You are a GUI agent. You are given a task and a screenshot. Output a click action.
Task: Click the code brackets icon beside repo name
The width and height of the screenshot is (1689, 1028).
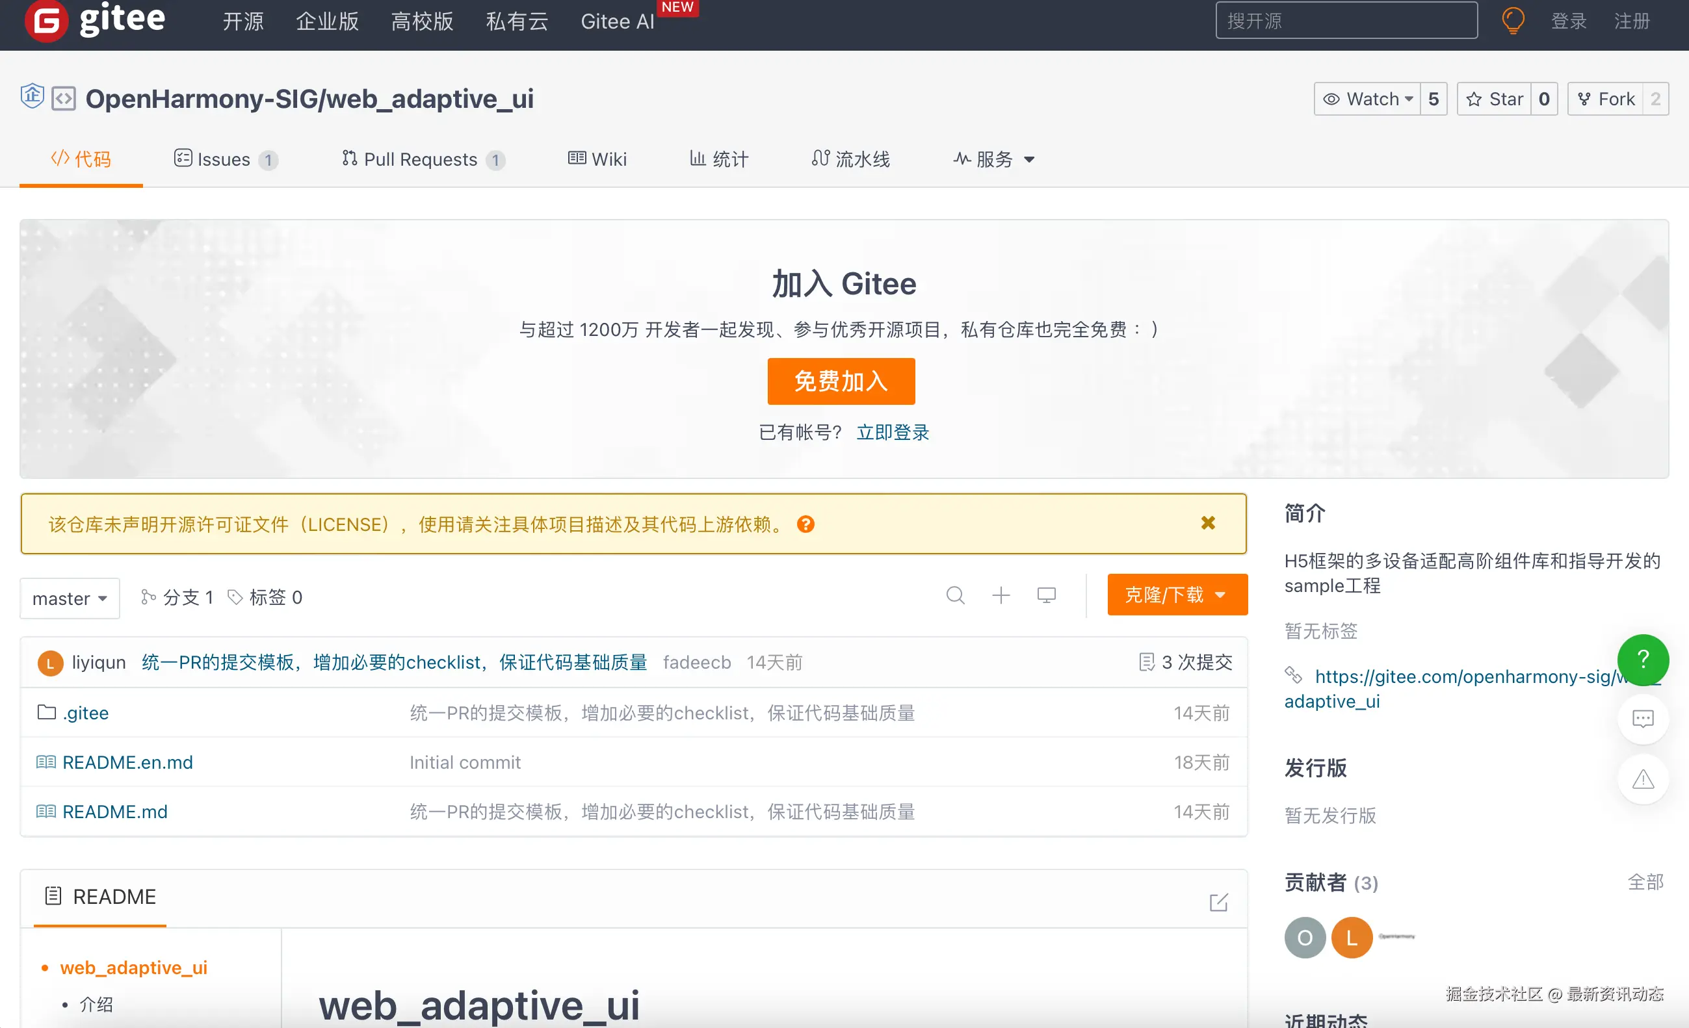[63, 98]
